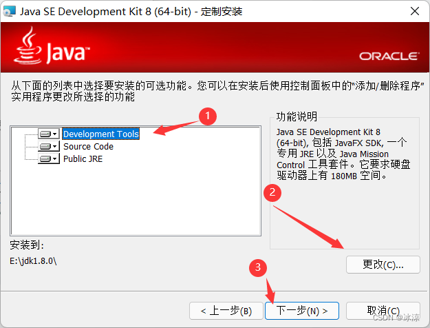Click the 功能说明 group heading
Screen dimensions: 430x328
pyautogui.click(x=297, y=116)
